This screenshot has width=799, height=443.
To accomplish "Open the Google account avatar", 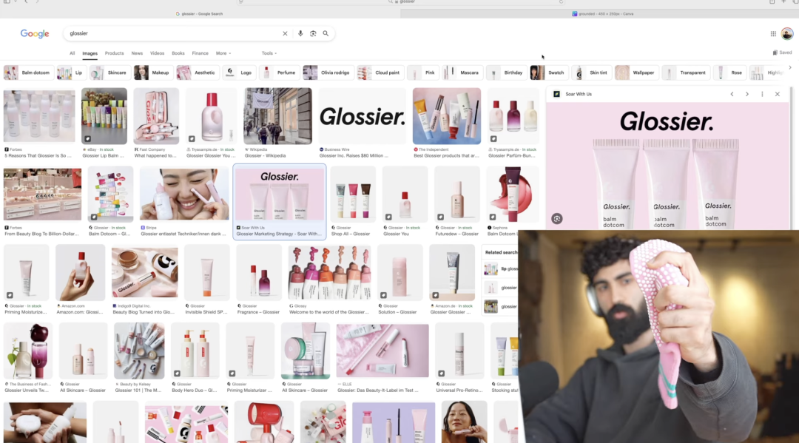I will 786,33.
